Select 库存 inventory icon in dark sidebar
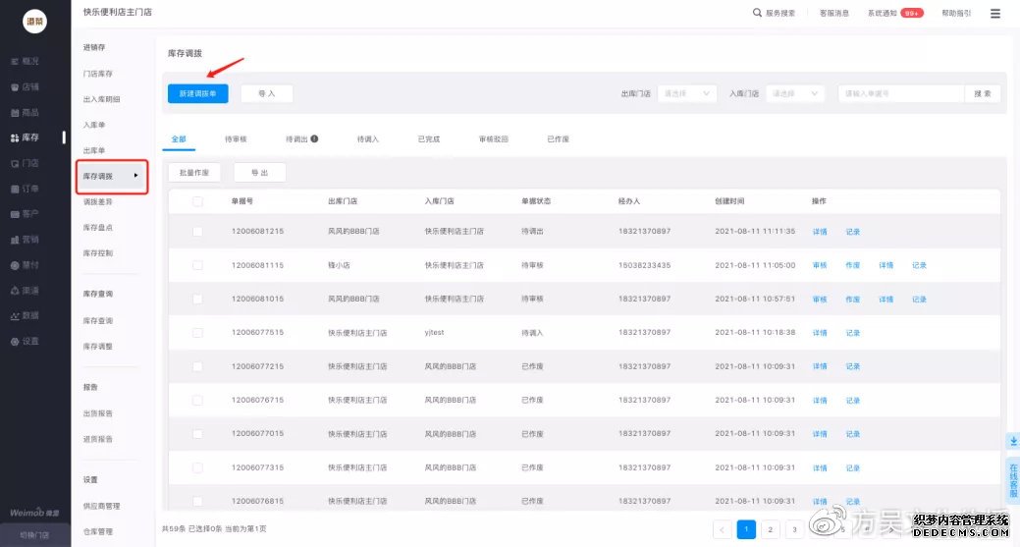This screenshot has width=1020, height=547. [15, 137]
